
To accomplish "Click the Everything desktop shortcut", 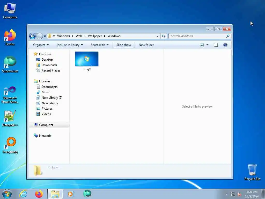I will point(10,145).
